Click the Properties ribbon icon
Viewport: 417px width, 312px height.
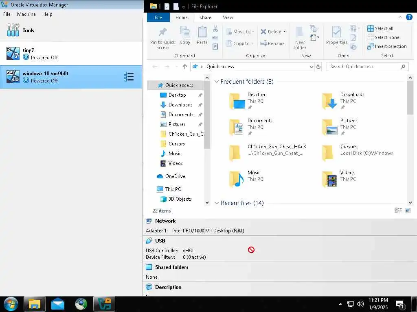(336, 36)
